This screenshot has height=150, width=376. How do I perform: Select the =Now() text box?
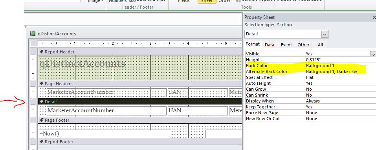tap(105, 134)
